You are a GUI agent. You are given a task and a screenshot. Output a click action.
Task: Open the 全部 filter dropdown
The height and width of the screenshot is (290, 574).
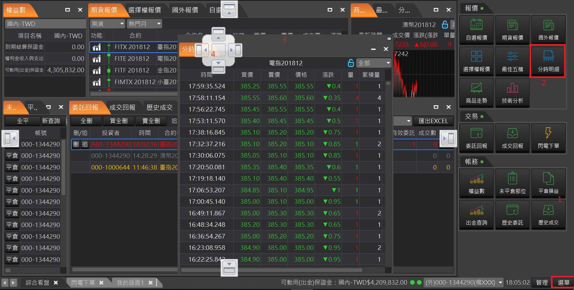click(374, 63)
